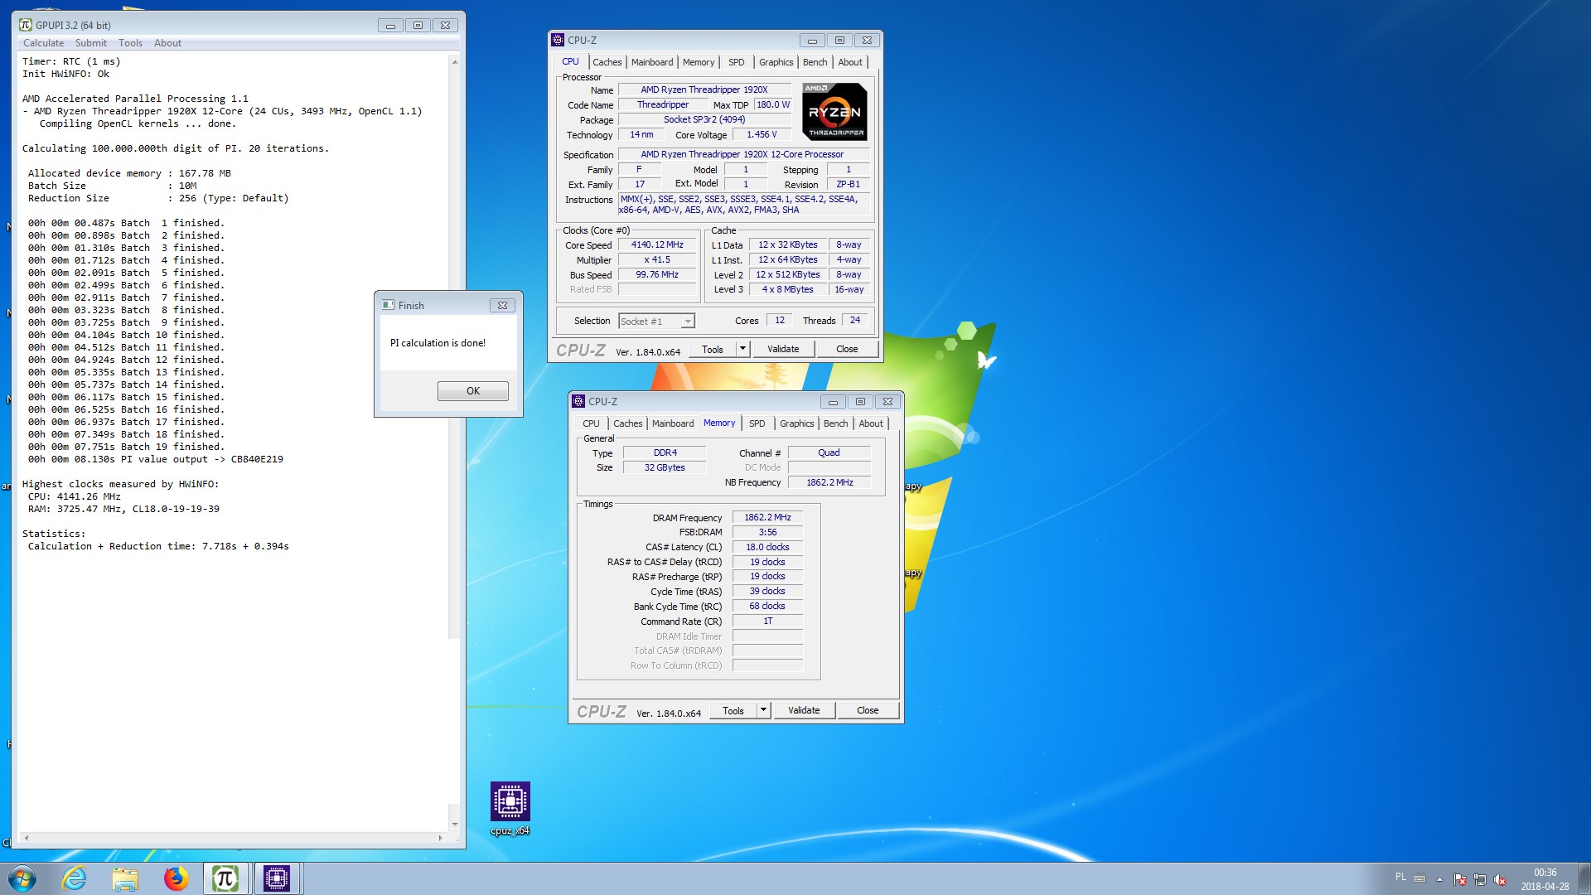Image resolution: width=1591 pixels, height=895 pixels.
Task: Click Validate in top CPU-Z window
Action: click(783, 350)
